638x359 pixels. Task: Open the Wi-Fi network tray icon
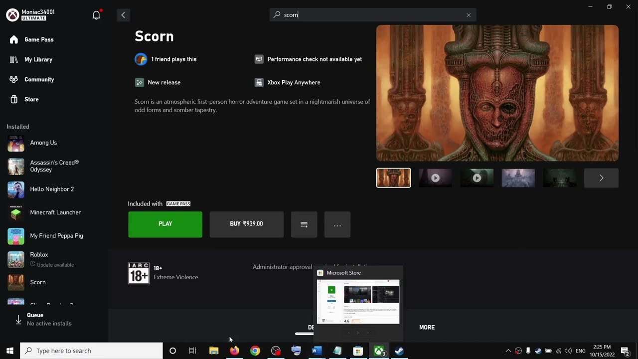558,351
